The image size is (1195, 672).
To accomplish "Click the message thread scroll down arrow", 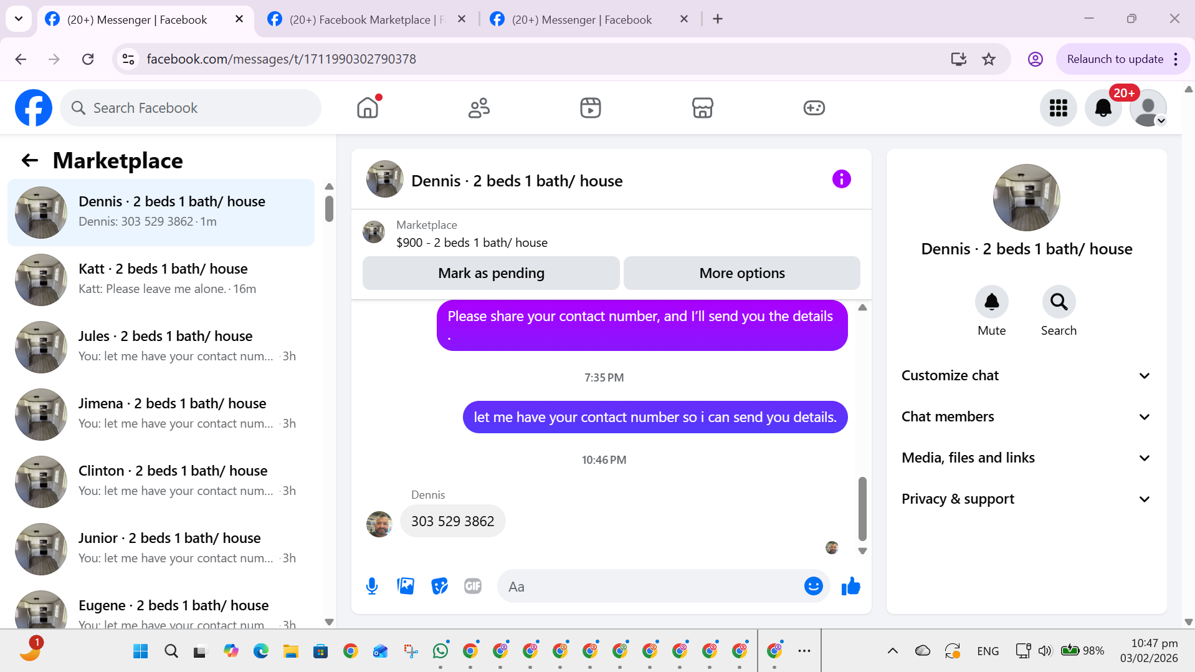I will pyautogui.click(x=862, y=551).
